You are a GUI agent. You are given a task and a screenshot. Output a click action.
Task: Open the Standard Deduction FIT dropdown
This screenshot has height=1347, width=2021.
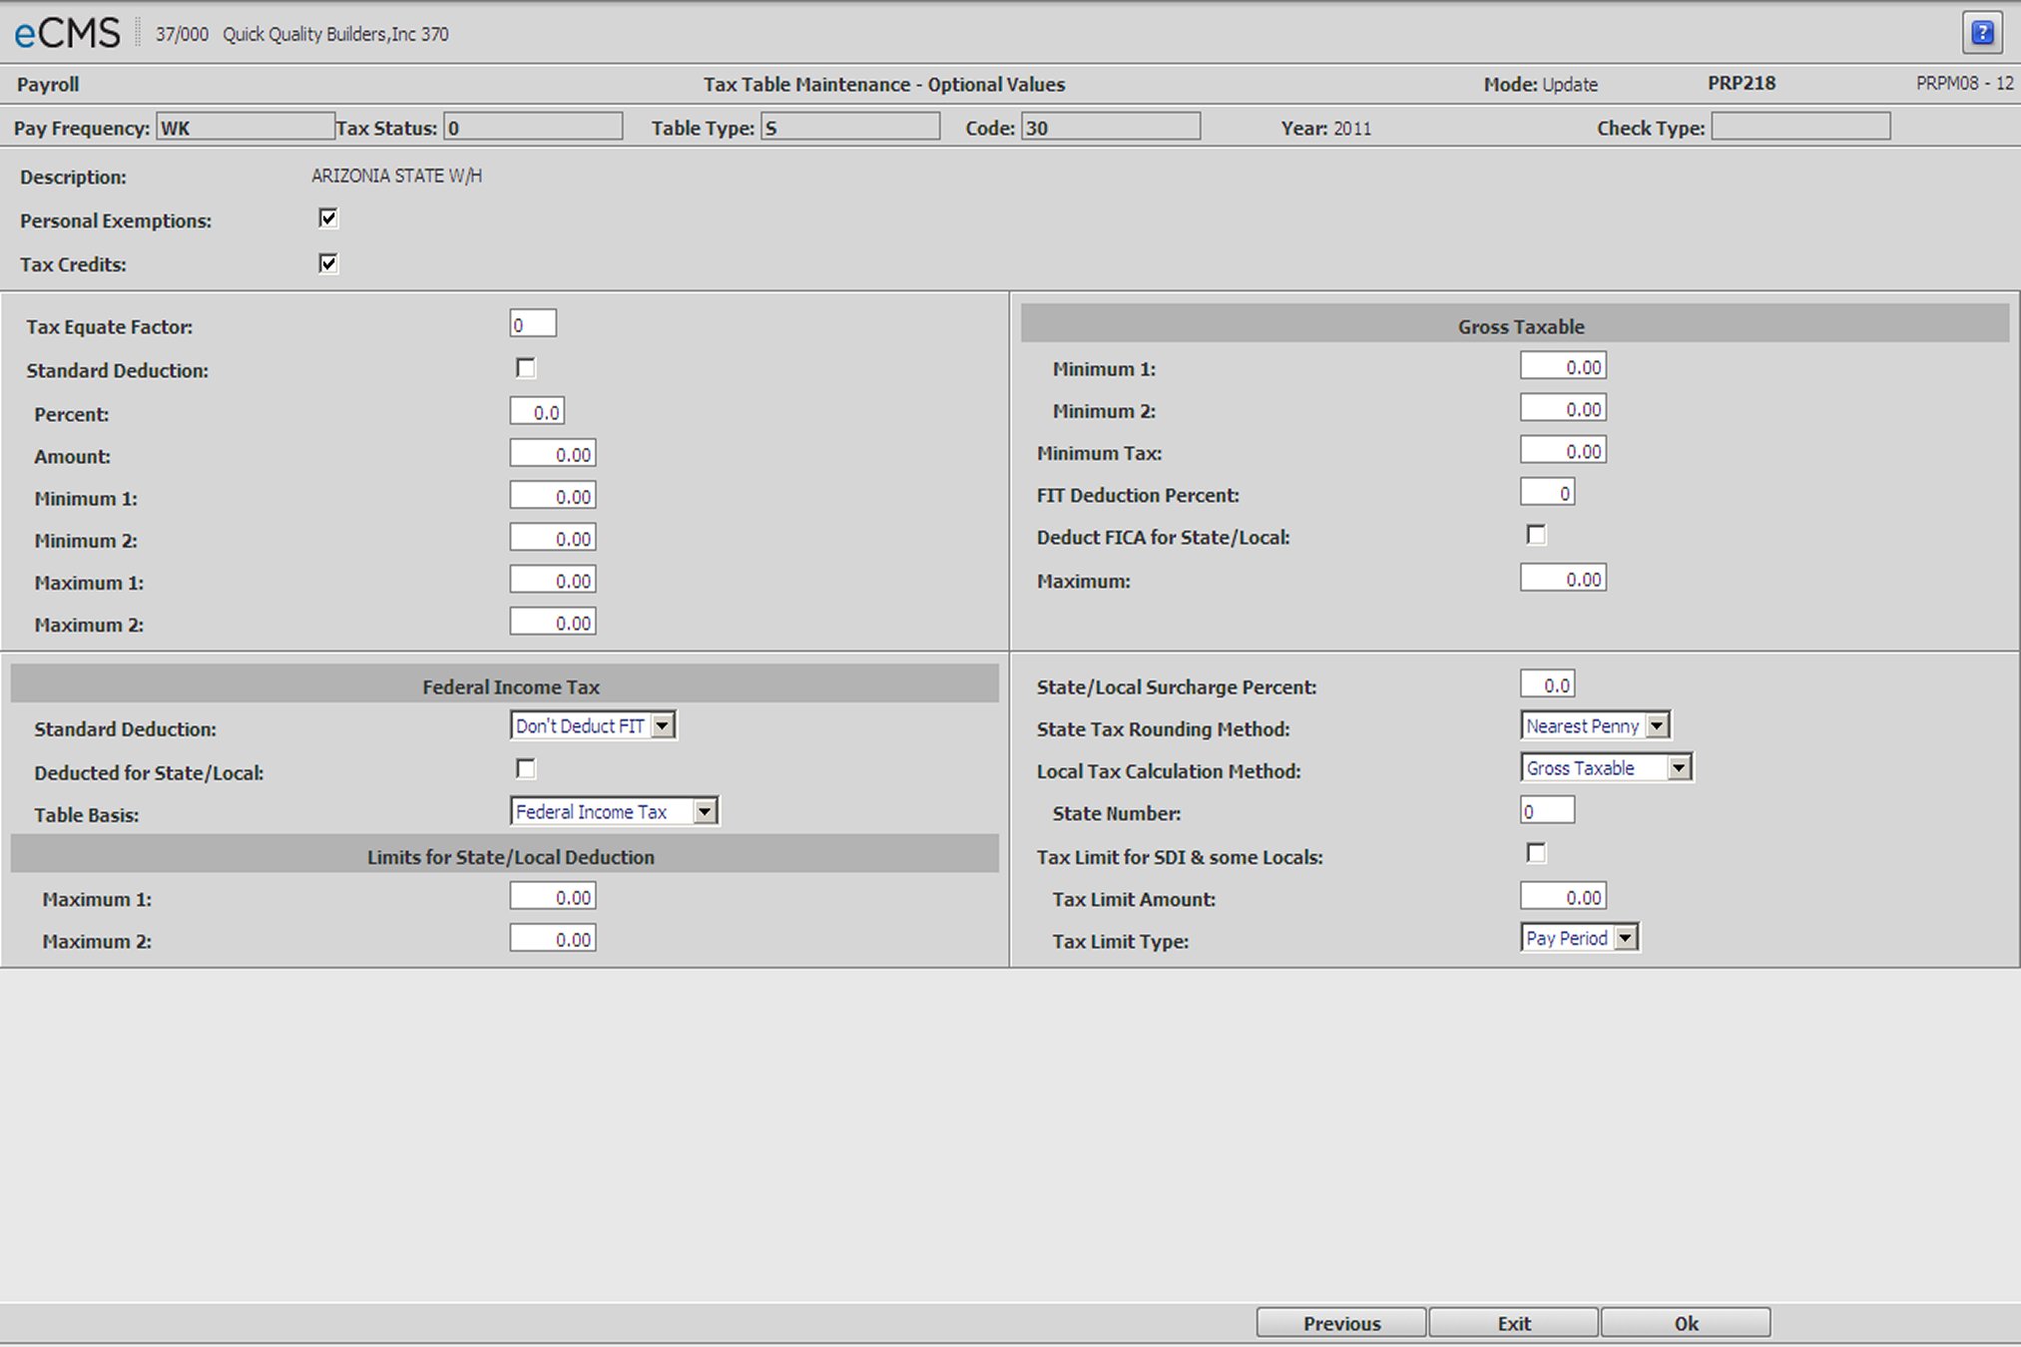(663, 725)
